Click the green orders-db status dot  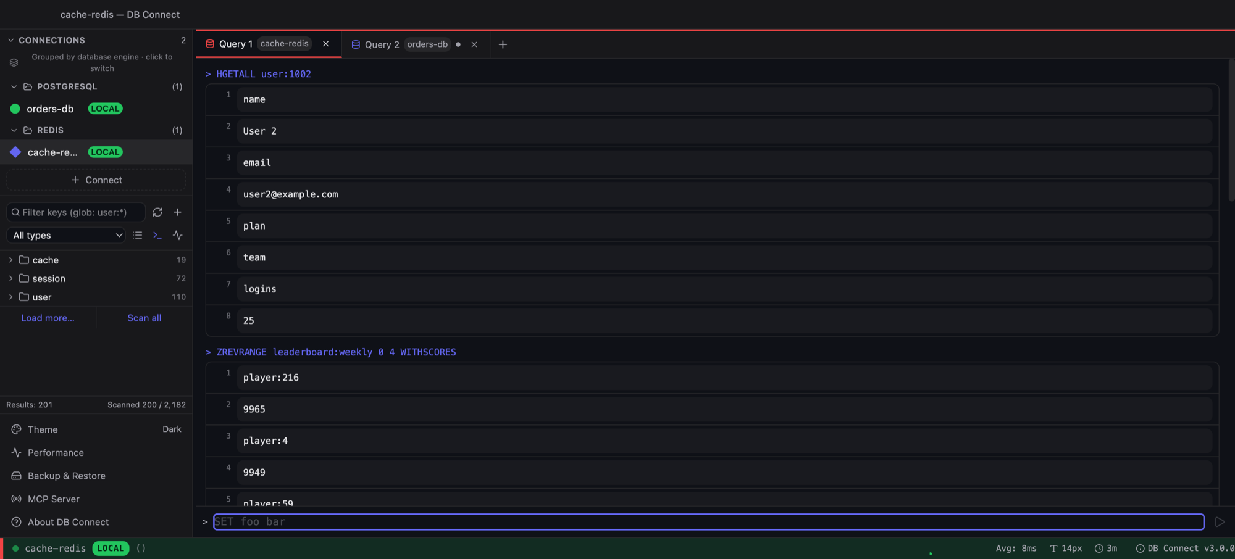coord(15,109)
